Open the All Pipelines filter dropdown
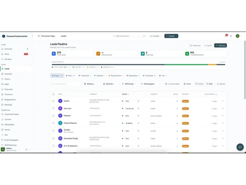Image resolution: width=246 pixels, height=185 pixels. pos(110,84)
